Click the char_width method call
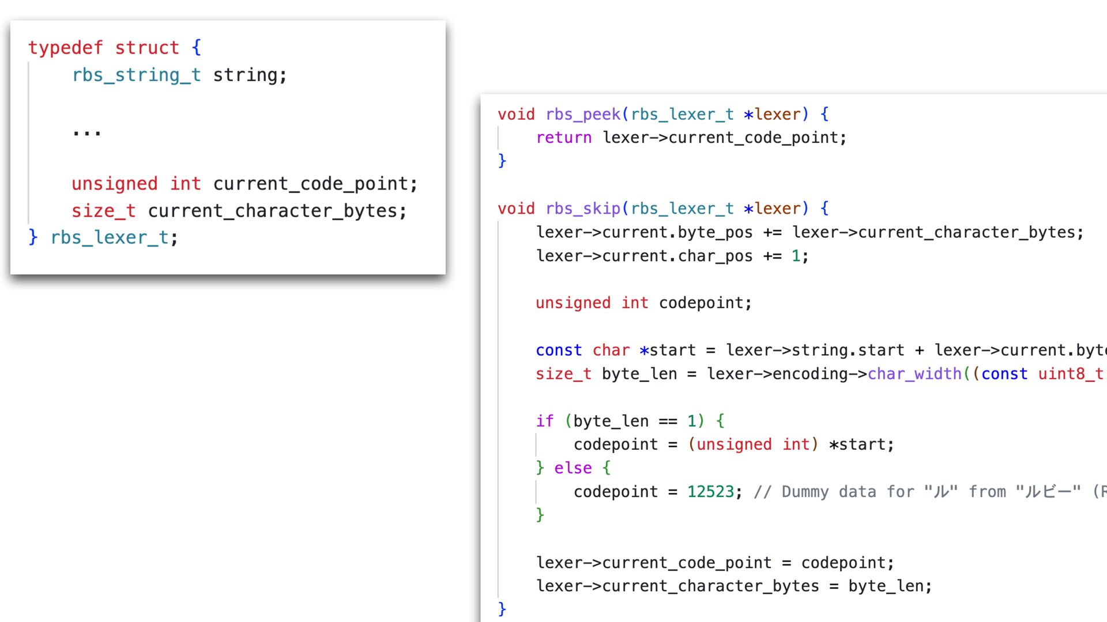Screen dimensions: 1107x622 pos(914,374)
